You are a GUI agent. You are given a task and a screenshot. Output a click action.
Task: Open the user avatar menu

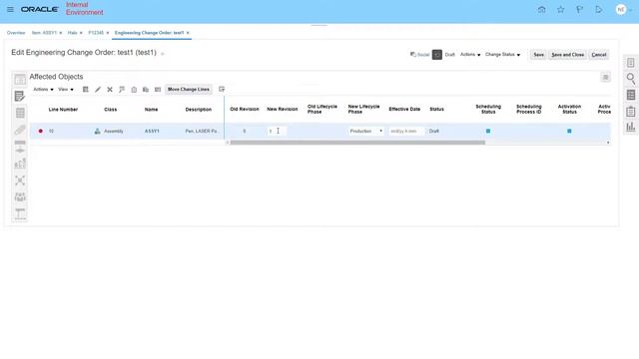pyautogui.click(x=621, y=9)
